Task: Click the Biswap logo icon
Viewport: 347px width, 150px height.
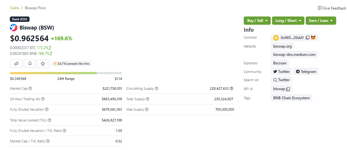Action: coord(14,28)
